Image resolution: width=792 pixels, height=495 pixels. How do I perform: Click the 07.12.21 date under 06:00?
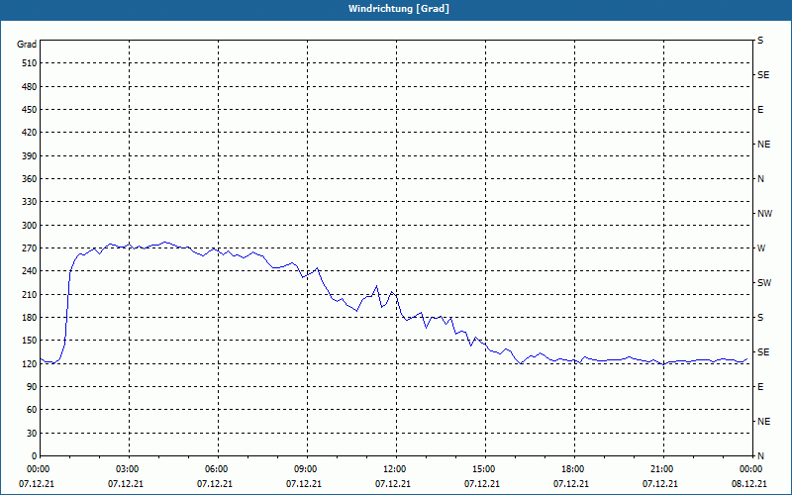coord(215,484)
